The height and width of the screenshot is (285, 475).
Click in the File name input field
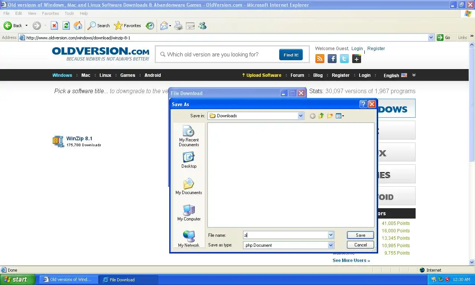coord(285,235)
